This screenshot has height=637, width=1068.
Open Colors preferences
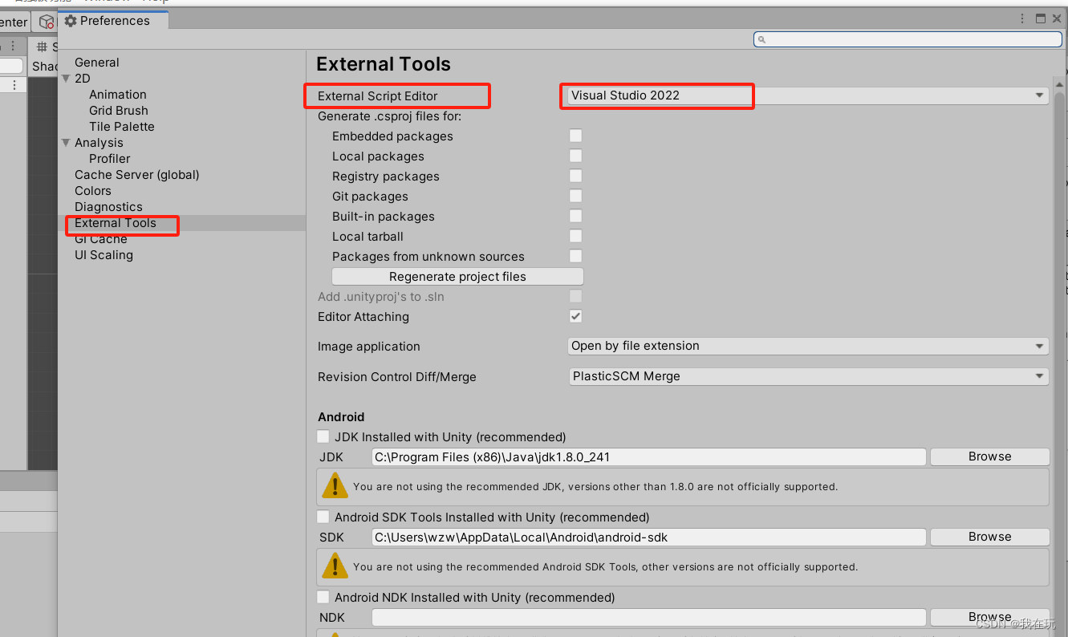click(x=93, y=191)
